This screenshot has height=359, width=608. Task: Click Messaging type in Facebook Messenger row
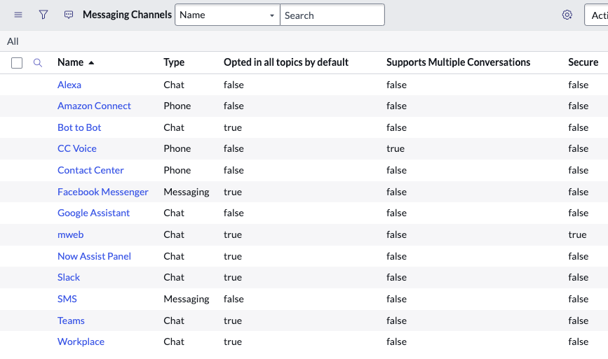(x=186, y=192)
